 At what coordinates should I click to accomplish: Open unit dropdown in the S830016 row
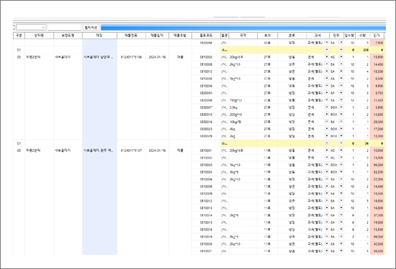[x=341, y=122]
